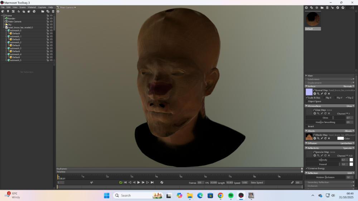
Task: Duplicate the selected scene object
Action: 48,11
